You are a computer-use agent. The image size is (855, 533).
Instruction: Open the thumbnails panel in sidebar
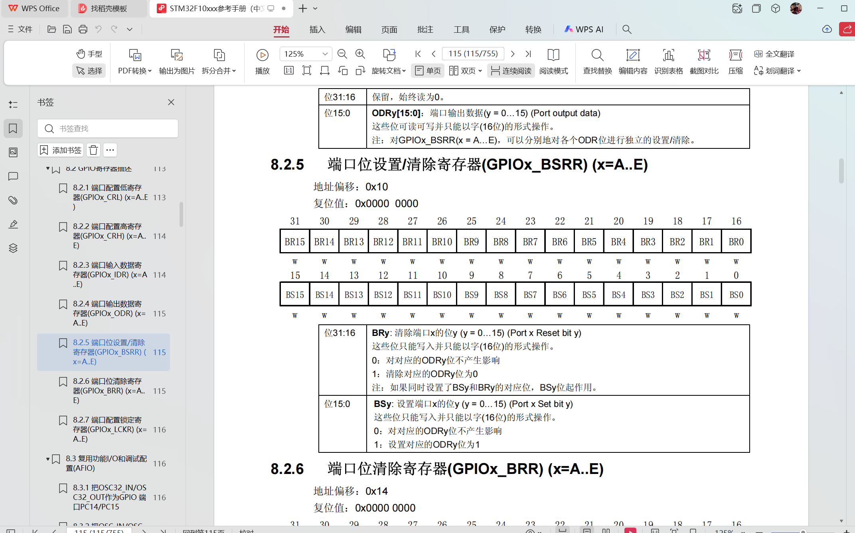point(13,152)
